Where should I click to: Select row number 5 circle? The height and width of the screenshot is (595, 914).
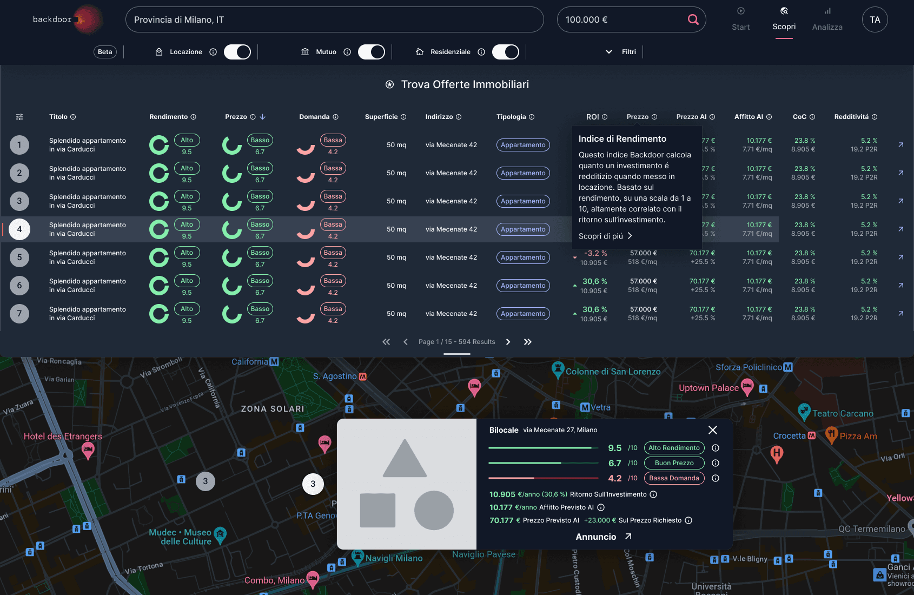click(x=19, y=257)
